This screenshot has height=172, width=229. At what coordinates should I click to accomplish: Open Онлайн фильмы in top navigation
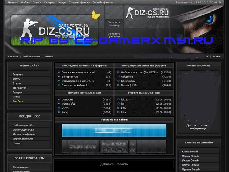(103, 3)
